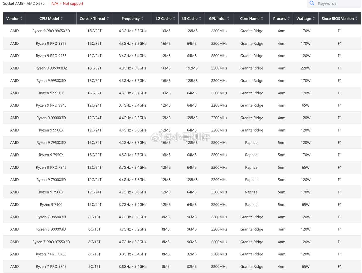The width and height of the screenshot is (362, 273).
Task: Click the L2 Cache sort arrows
Action: (x=174, y=19)
